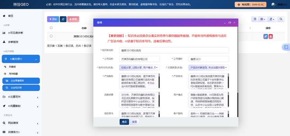
Task: Click the 企业知识库 copy icon
Action: coord(7,88)
